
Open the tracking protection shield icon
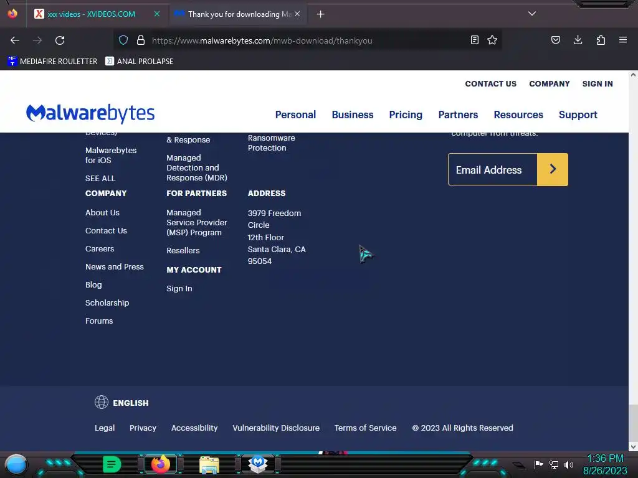pos(123,40)
